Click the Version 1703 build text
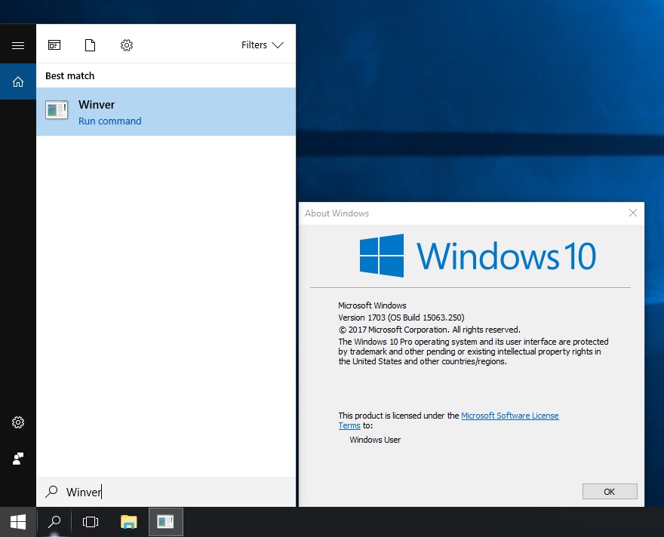This screenshot has width=664, height=537. [401, 318]
